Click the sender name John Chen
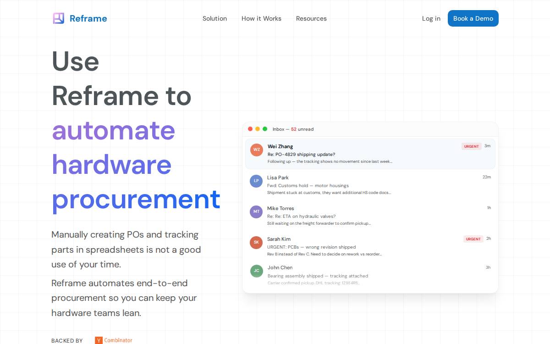The height and width of the screenshot is (344, 550). pyautogui.click(x=280, y=267)
